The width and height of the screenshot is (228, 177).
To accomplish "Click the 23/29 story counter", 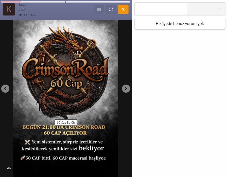I will point(23,10).
